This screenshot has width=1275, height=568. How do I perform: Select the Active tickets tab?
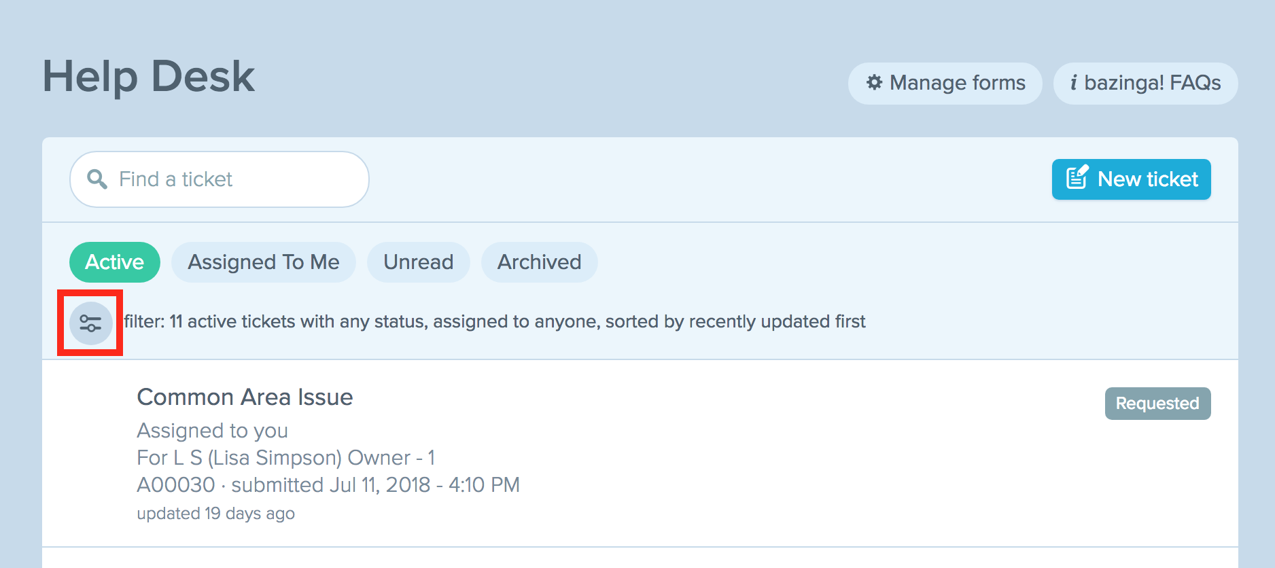[115, 262]
